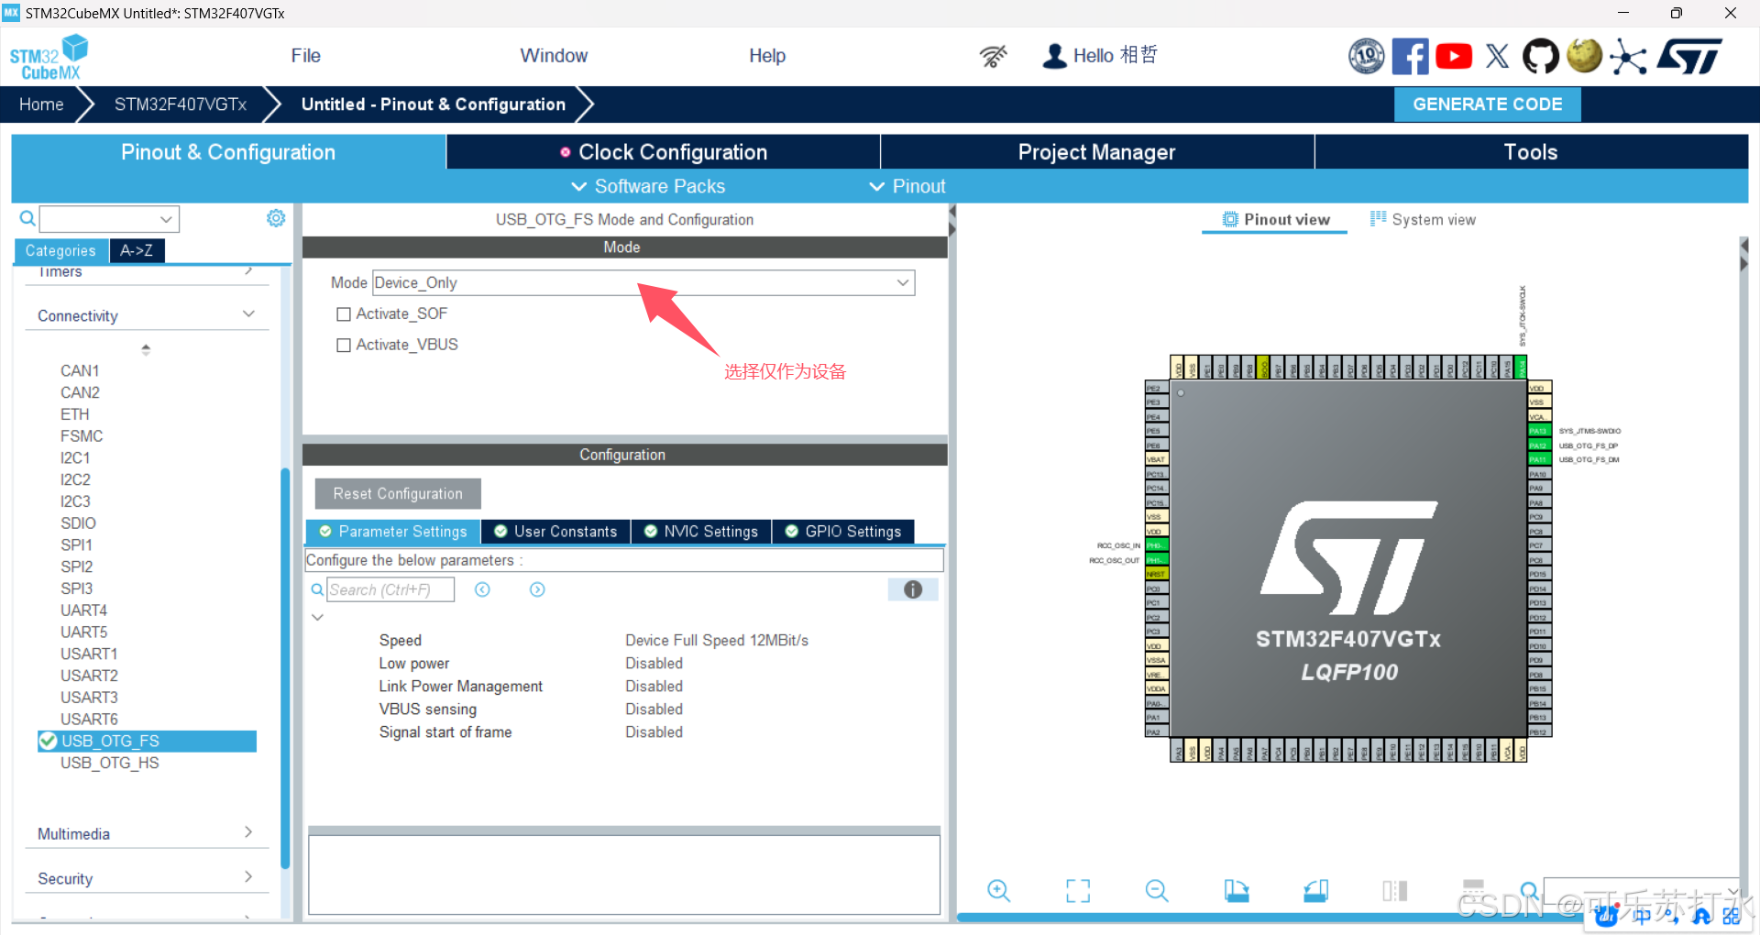Click the info icon next to the parameter search
This screenshot has height=935, width=1760.
pos(913,589)
